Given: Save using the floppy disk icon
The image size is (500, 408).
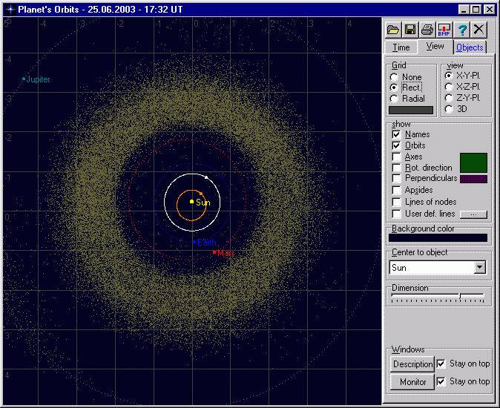Looking at the screenshot, I should pos(410,30).
